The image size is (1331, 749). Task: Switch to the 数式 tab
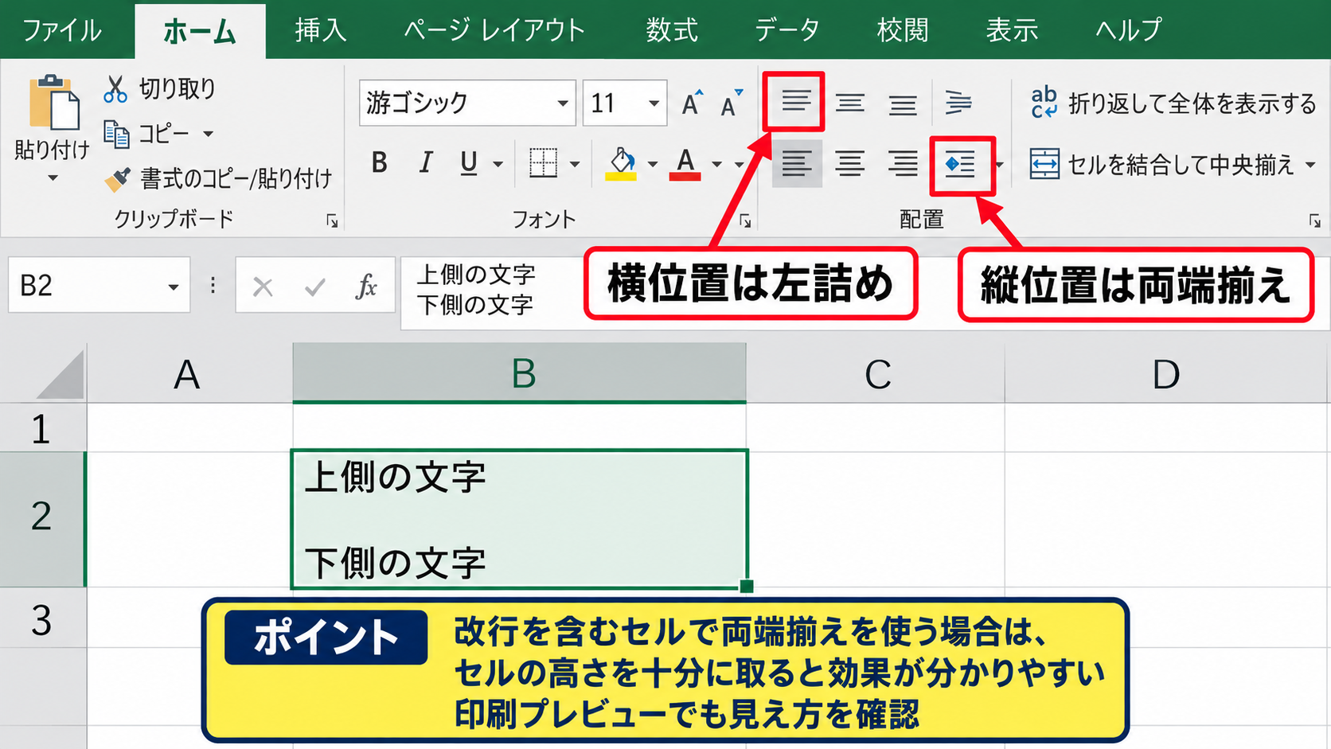pyautogui.click(x=672, y=30)
